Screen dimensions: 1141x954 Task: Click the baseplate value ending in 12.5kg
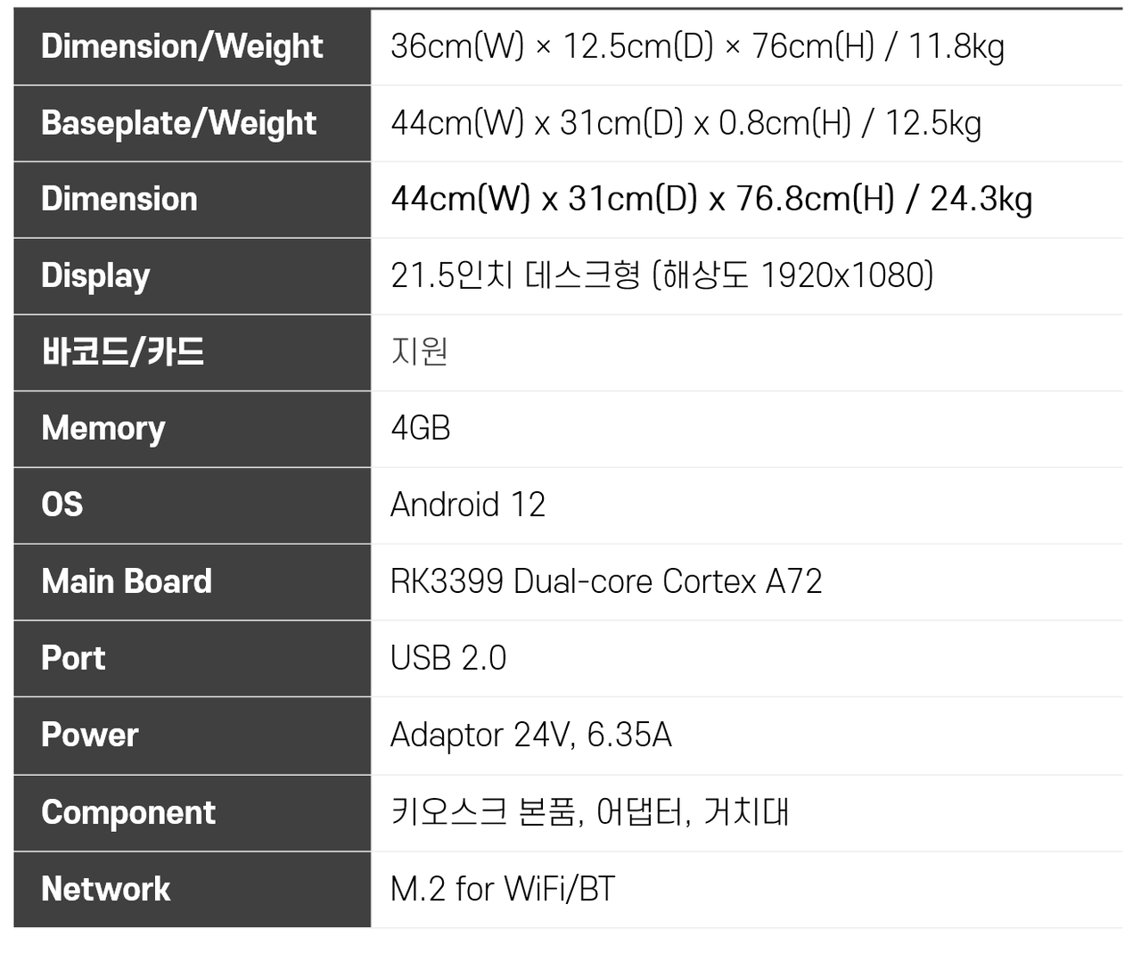coord(685,123)
